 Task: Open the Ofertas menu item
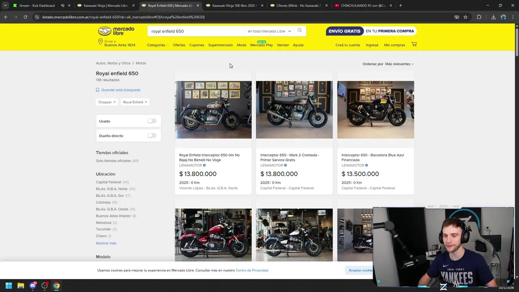(179, 45)
